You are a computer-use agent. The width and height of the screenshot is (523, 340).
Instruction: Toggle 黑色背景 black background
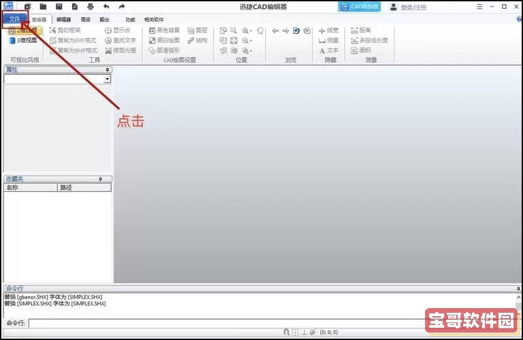pyautogui.click(x=164, y=31)
